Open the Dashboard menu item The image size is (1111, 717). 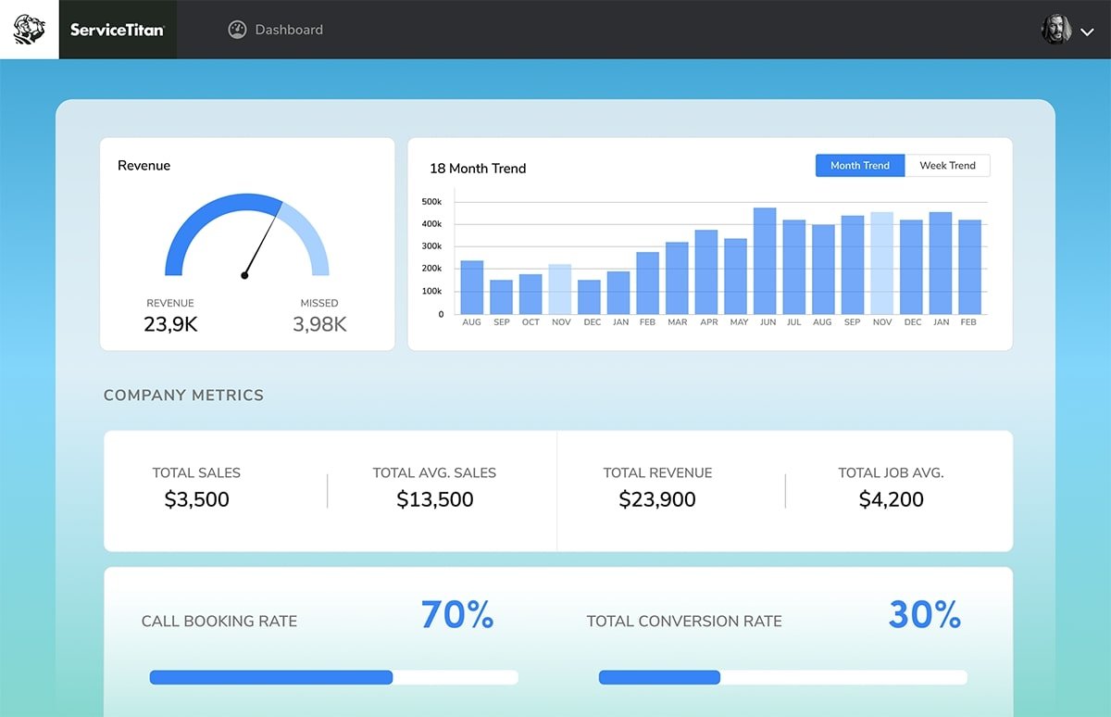pos(288,30)
